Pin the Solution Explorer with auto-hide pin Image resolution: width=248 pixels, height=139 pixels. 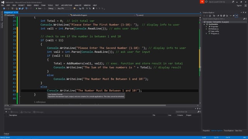243,12
